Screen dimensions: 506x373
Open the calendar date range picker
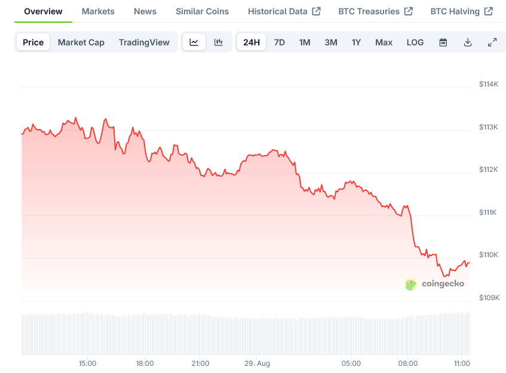(x=443, y=42)
